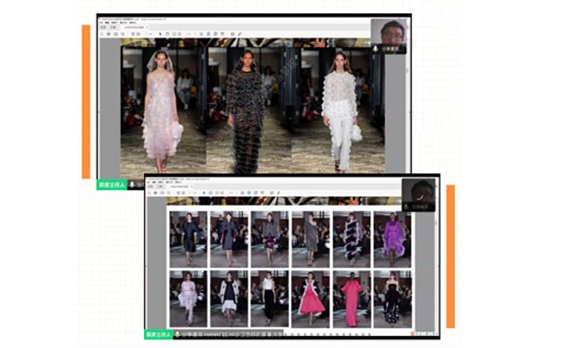Screen dimensions: 561x348
Task: Open first menu bar item in upper window
Action: 102,23
